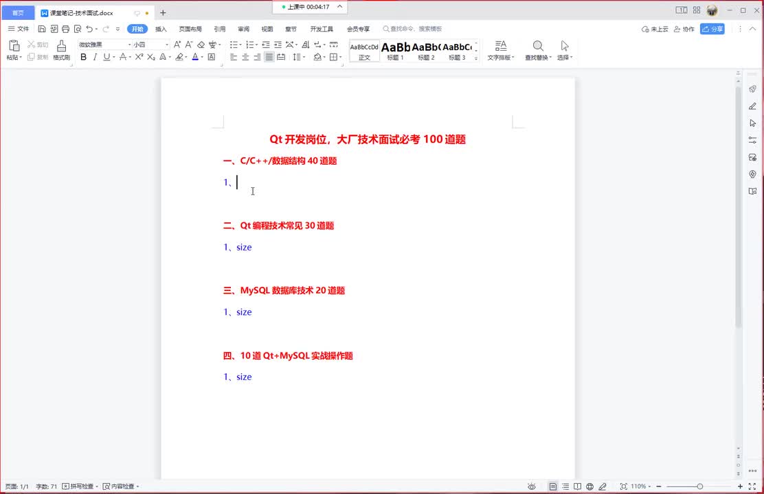Click the fit page icon beside 110%

click(623, 486)
